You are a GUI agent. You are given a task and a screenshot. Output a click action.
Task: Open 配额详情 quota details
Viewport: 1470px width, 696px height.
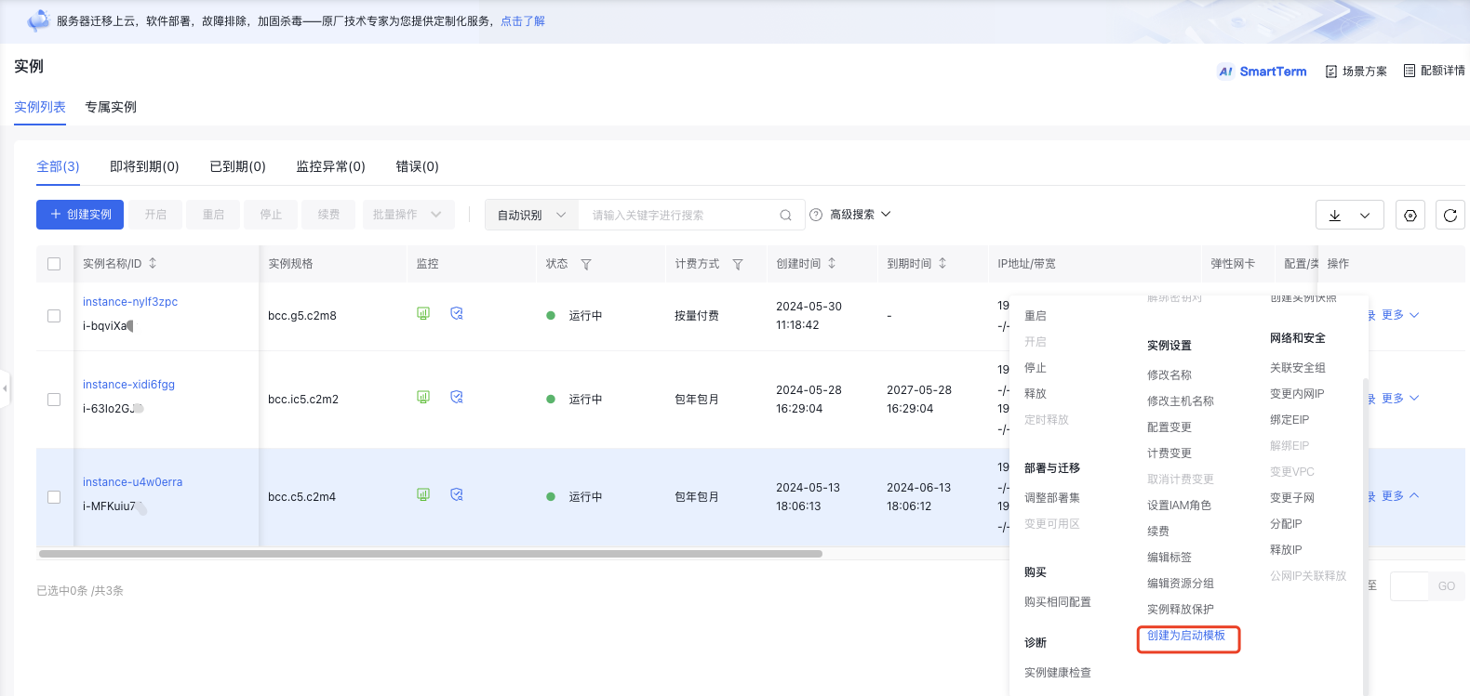1435,71
